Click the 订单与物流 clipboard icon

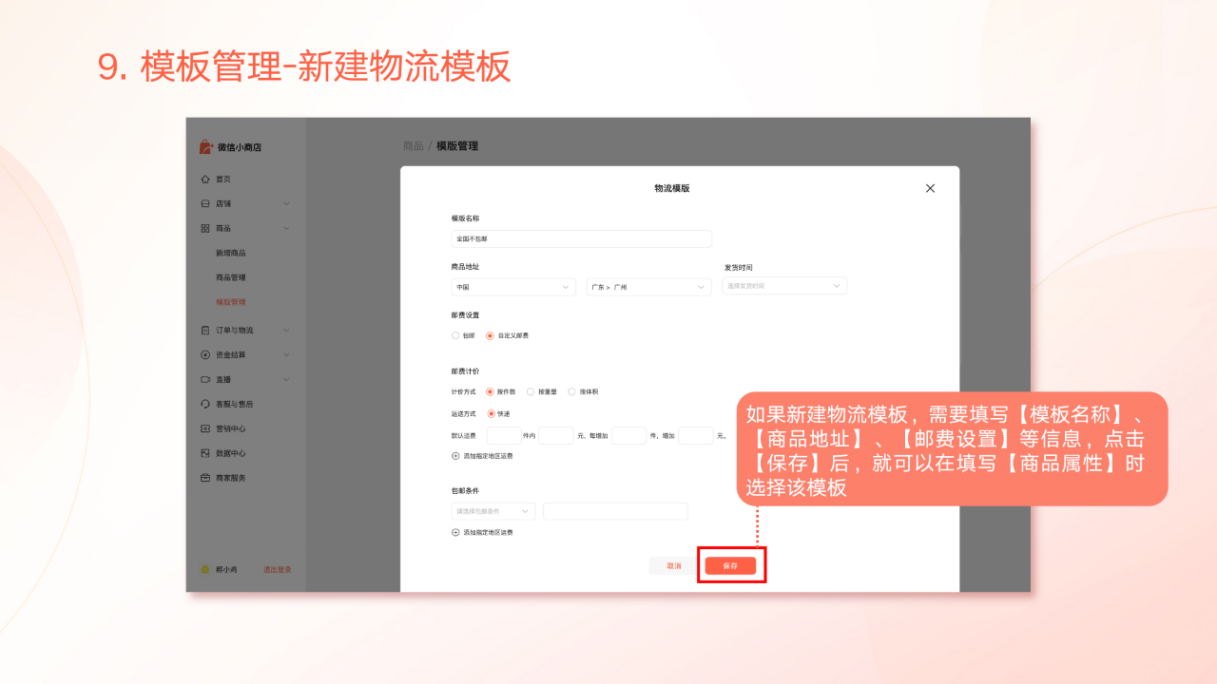205,331
